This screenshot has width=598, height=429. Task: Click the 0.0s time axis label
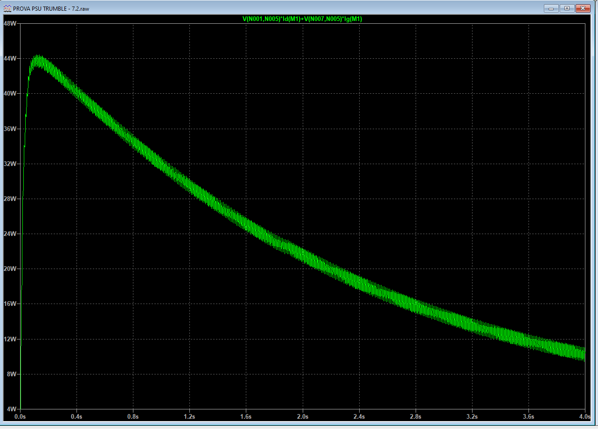pyautogui.click(x=21, y=416)
